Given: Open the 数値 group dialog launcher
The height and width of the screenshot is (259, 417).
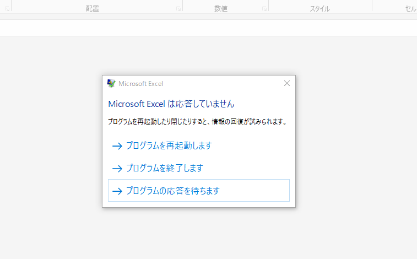Looking at the screenshot, I should coord(264,9).
